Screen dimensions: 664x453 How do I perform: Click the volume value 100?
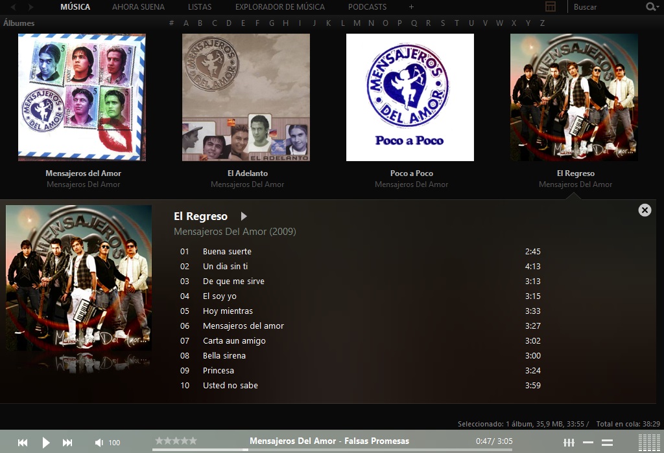point(114,443)
